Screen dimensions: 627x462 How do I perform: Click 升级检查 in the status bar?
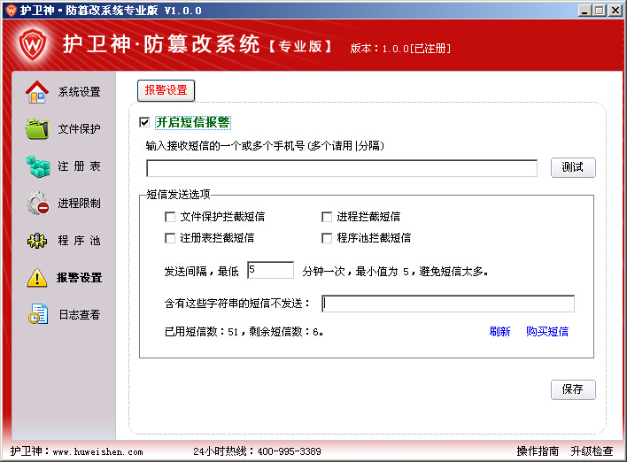(x=592, y=451)
